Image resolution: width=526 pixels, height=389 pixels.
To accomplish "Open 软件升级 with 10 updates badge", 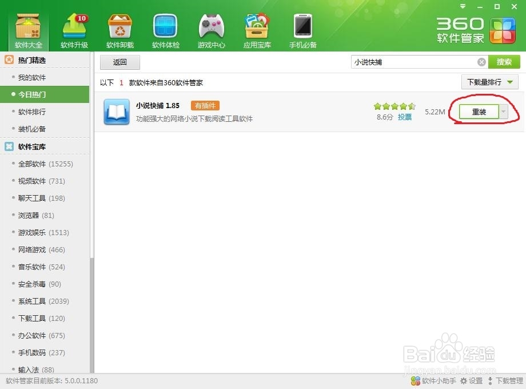I will pos(74,31).
